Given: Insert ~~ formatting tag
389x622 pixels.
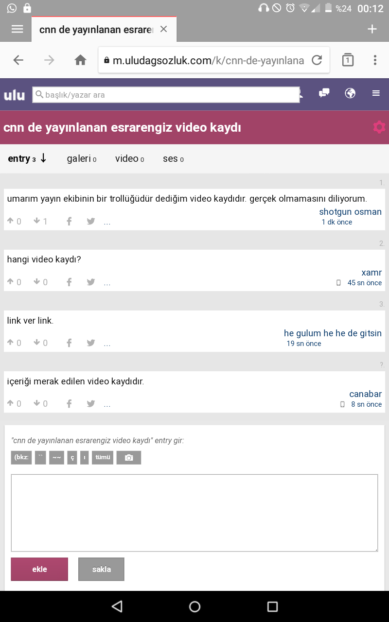Looking at the screenshot, I should click(x=56, y=458).
